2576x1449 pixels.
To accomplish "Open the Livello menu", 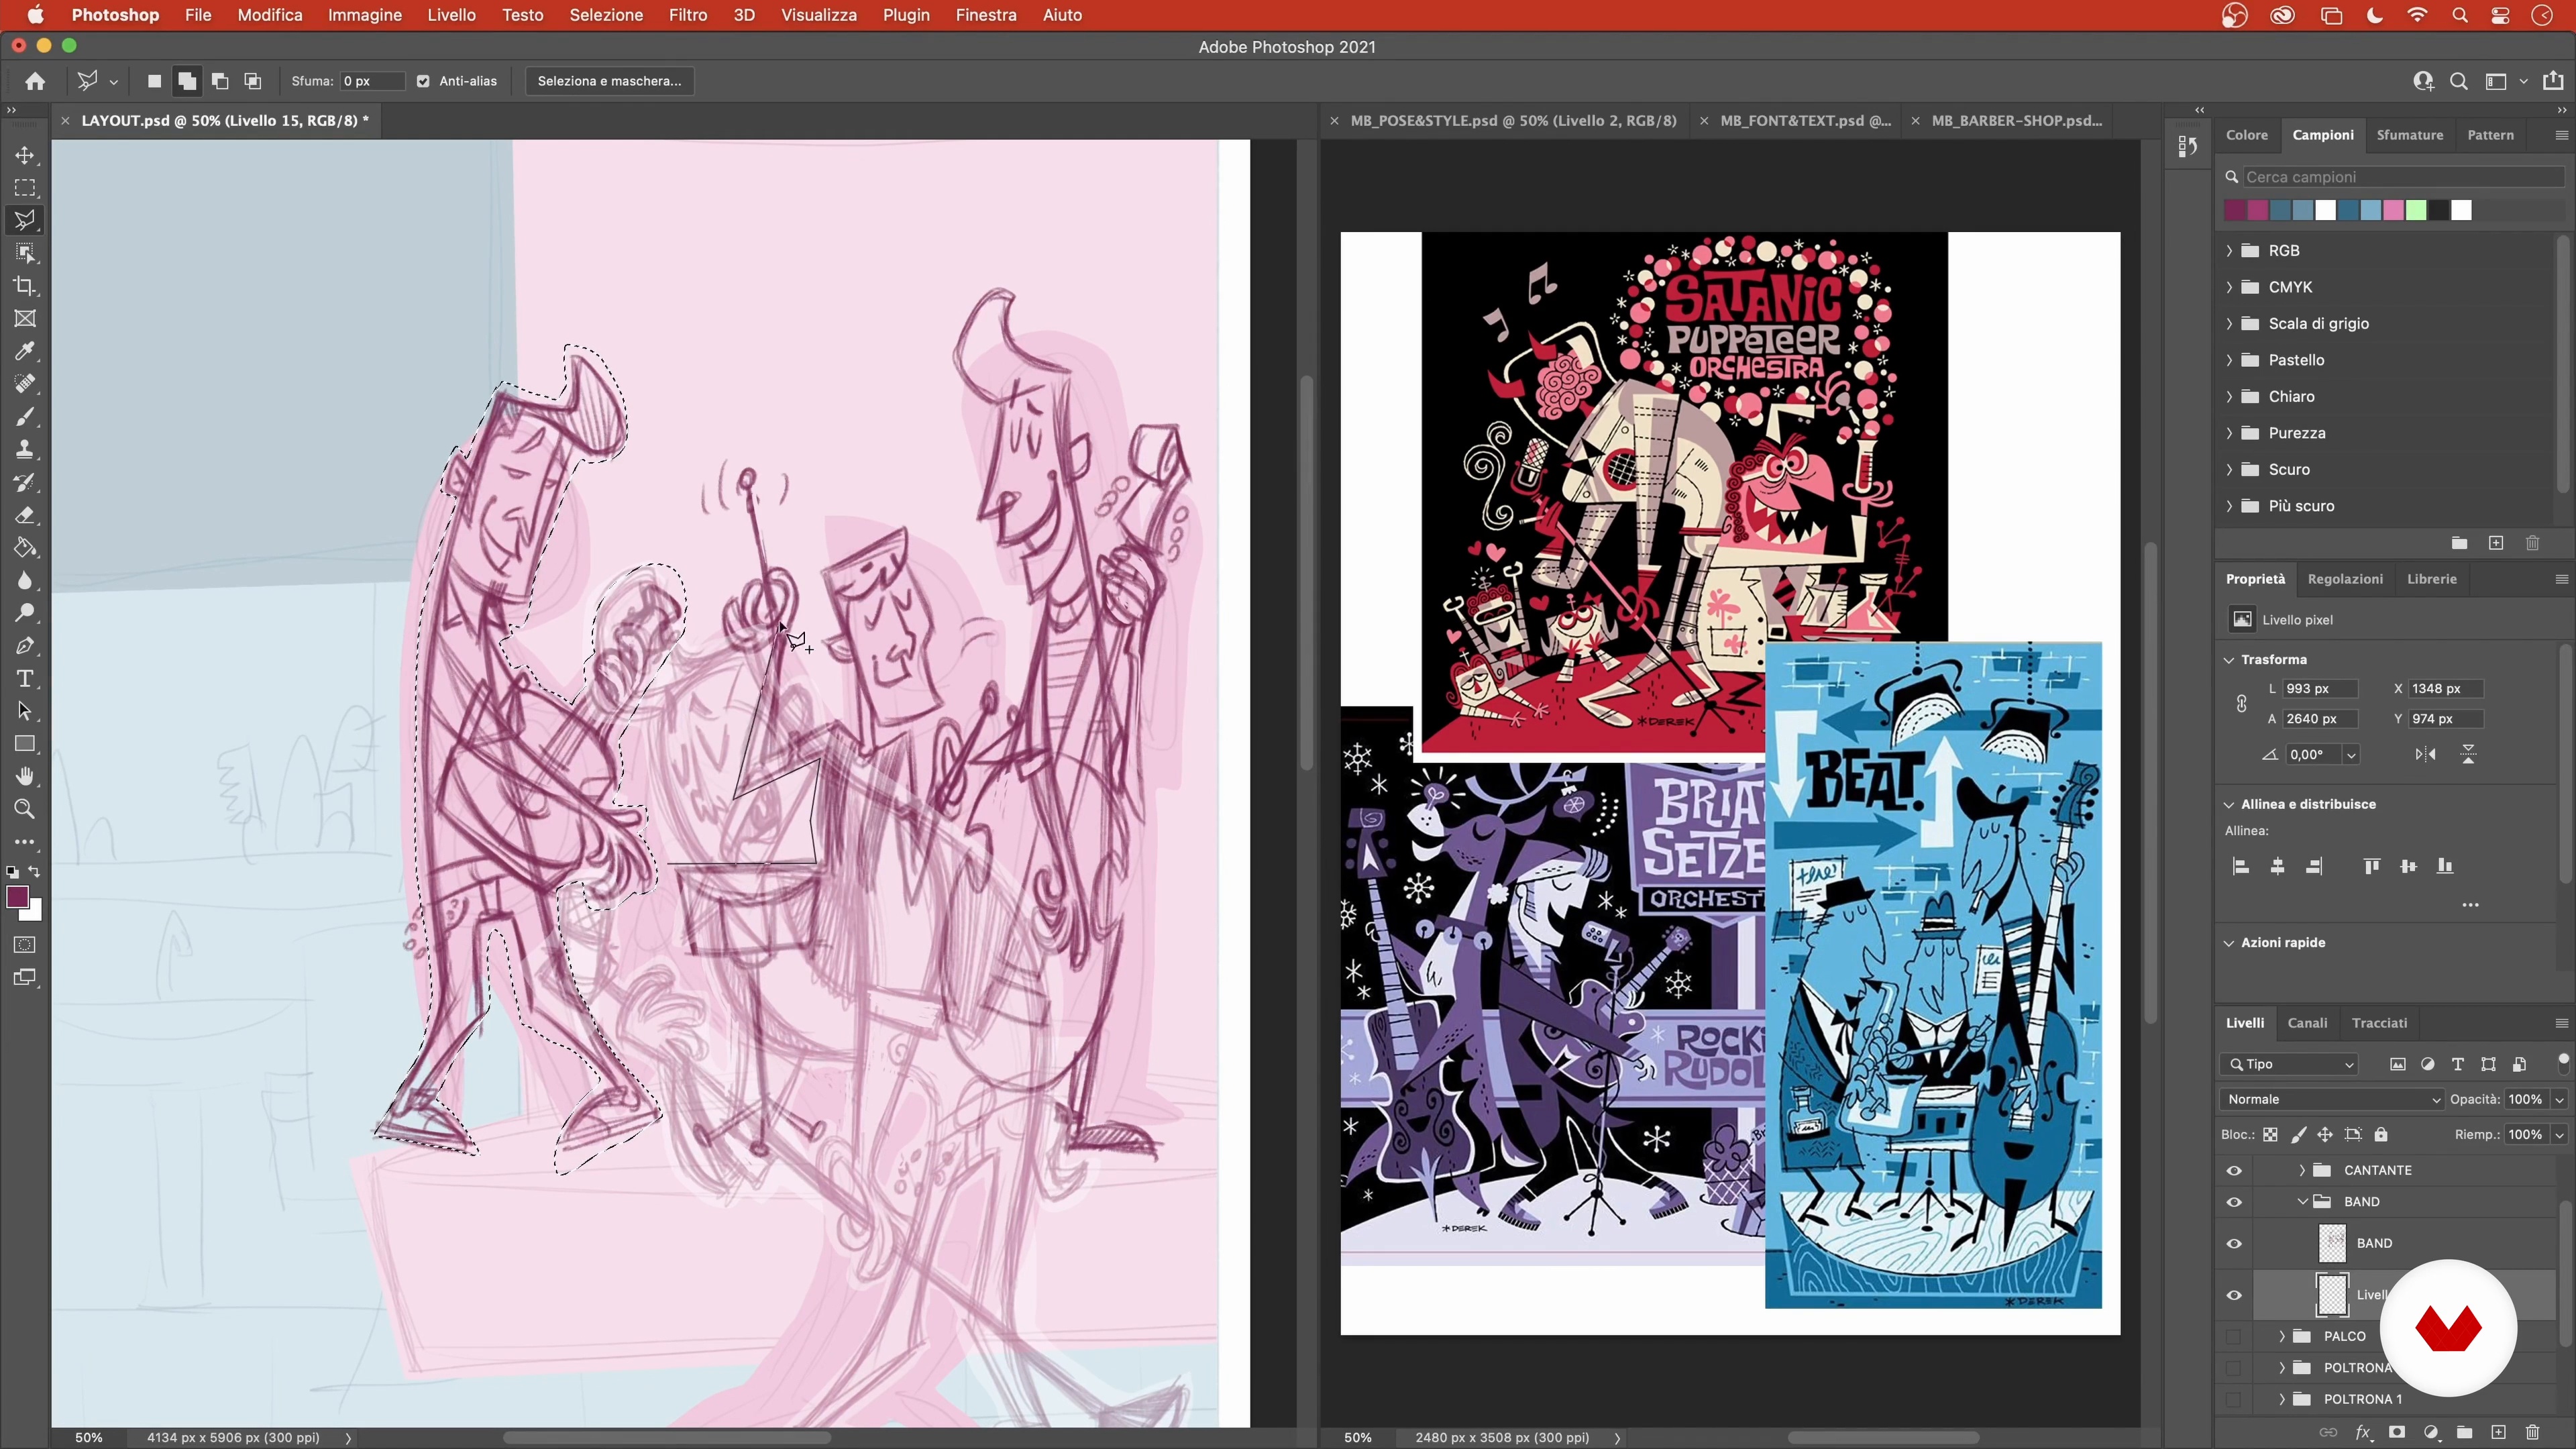I will coord(451,15).
